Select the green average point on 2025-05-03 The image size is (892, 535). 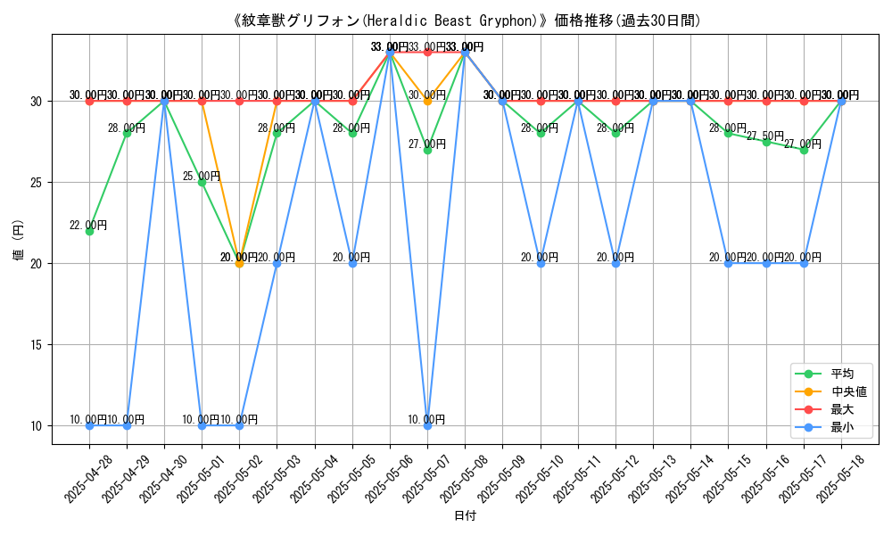pos(277,134)
